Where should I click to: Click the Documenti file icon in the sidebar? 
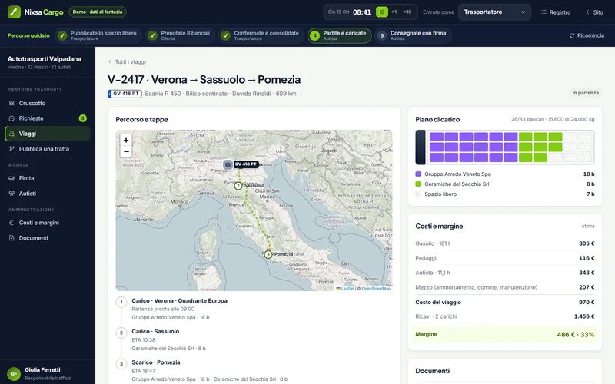(12, 238)
